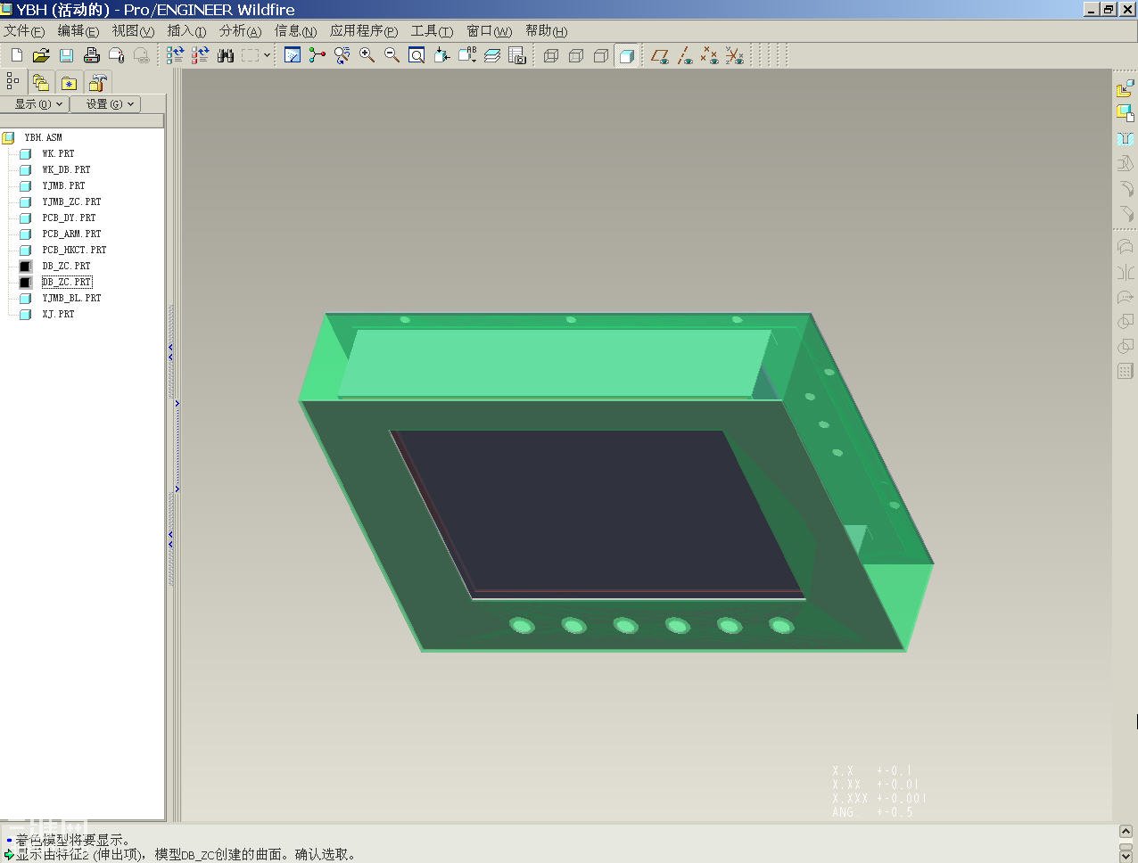The height and width of the screenshot is (863, 1138).
Task: Select the Zoom Out magnifier
Action: [392, 55]
